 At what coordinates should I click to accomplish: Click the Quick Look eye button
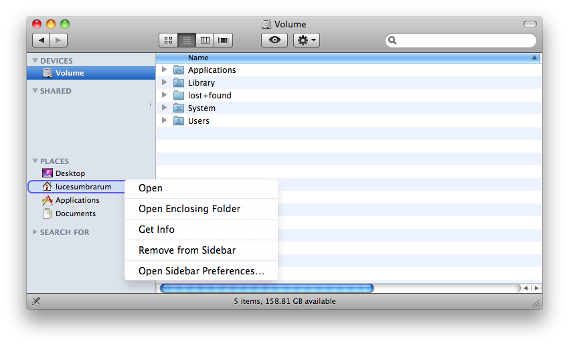click(x=274, y=40)
